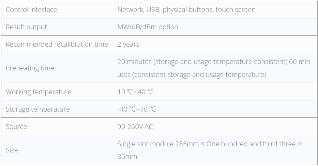Select the "Storage temperature" label cell
The height and width of the screenshot is (166, 318).
[37, 109]
